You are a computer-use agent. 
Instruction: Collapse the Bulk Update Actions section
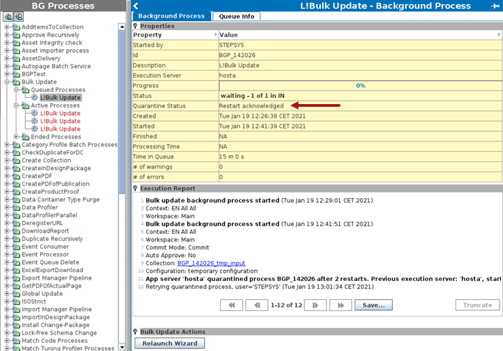(135, 332)
